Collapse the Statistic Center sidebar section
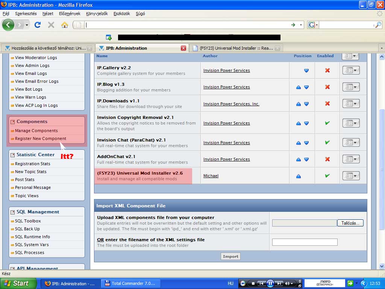This screenshot has width=385, height=289. pos(12,155)
